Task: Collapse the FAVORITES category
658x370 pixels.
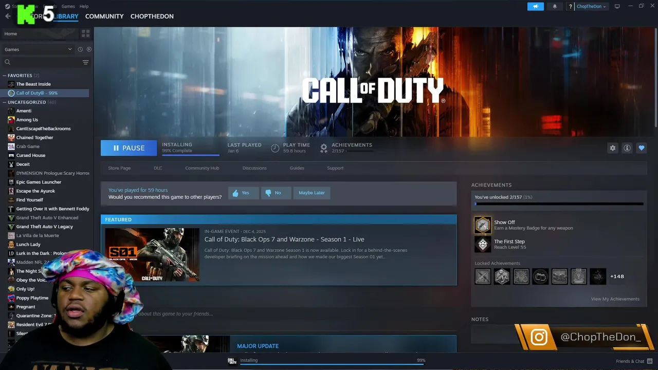Action: 5,76
